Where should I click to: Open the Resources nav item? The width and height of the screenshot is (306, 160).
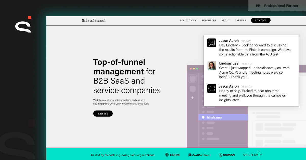click(x=209, y=21)
